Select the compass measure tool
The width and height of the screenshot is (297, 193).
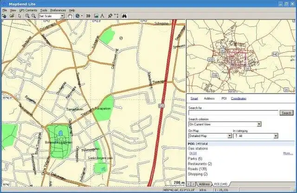coord(102,16)
